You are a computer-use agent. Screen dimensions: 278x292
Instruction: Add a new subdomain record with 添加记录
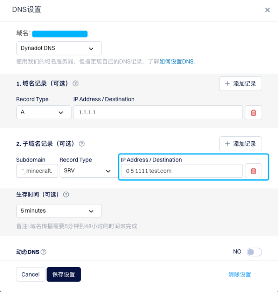(x=240, y=144)
